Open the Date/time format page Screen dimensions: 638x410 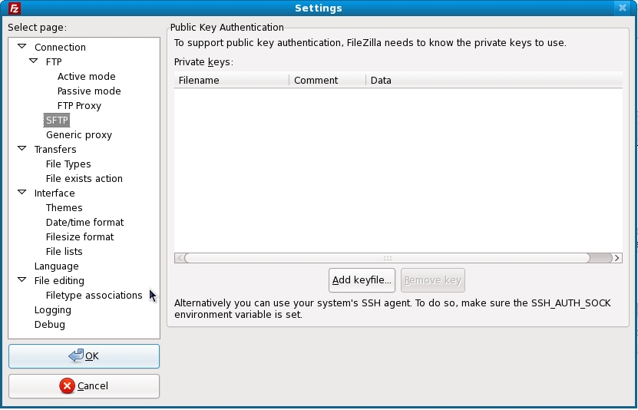84,223
